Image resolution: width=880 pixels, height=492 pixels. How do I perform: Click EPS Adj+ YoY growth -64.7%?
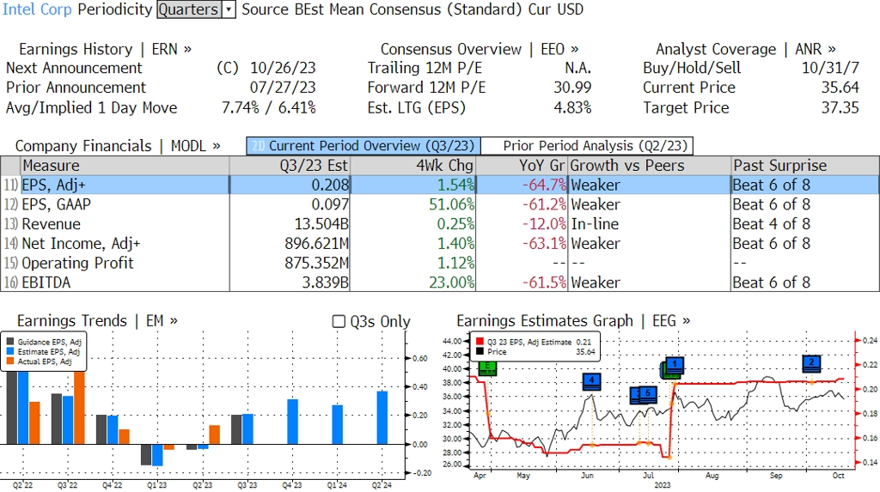click(x=544, y=185)
